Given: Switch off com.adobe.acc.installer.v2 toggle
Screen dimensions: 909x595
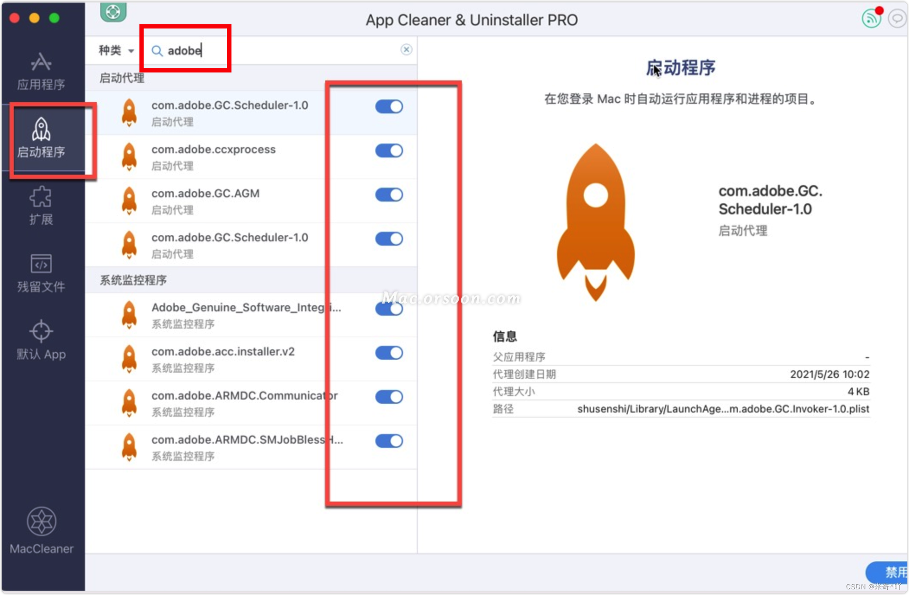Looking at the screenshot, I should point(389,353).
